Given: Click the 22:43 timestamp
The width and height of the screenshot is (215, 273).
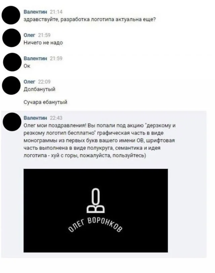Looking at the screenshot, I should pos(56,118).
